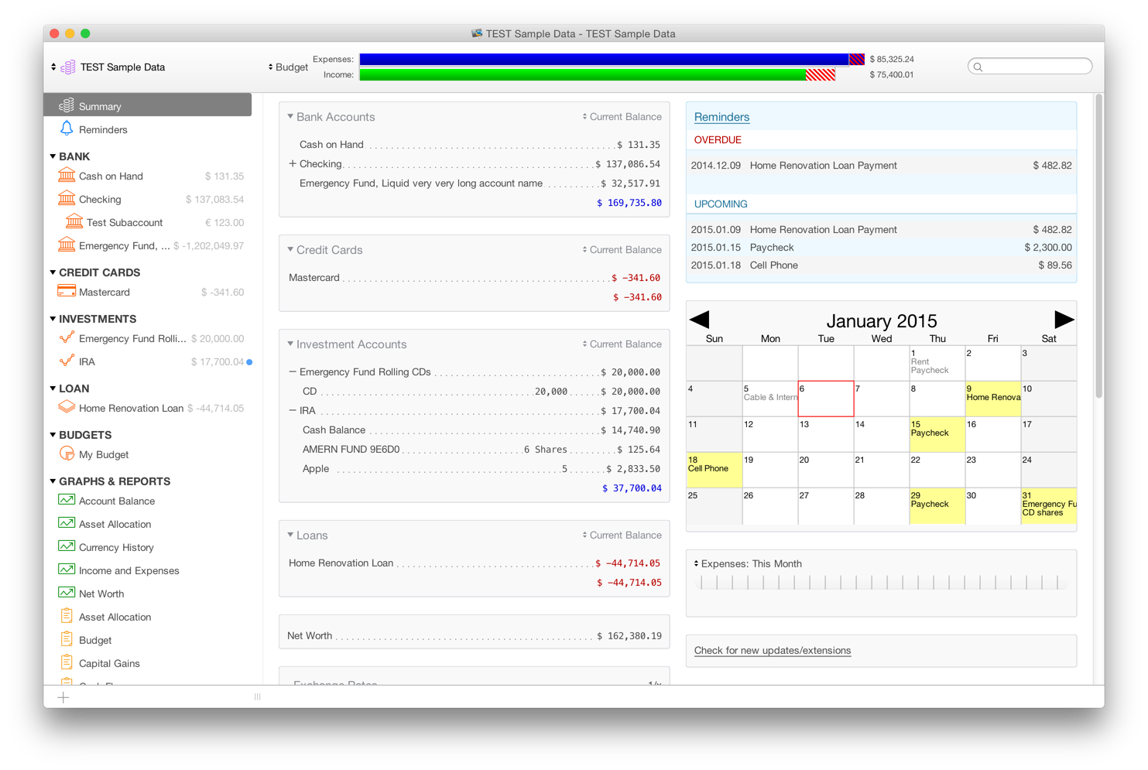Advance the calendar to February with right arrow
This screenshot has height=770, width=1148.
pyautogui.click(x=1064, y=318)
